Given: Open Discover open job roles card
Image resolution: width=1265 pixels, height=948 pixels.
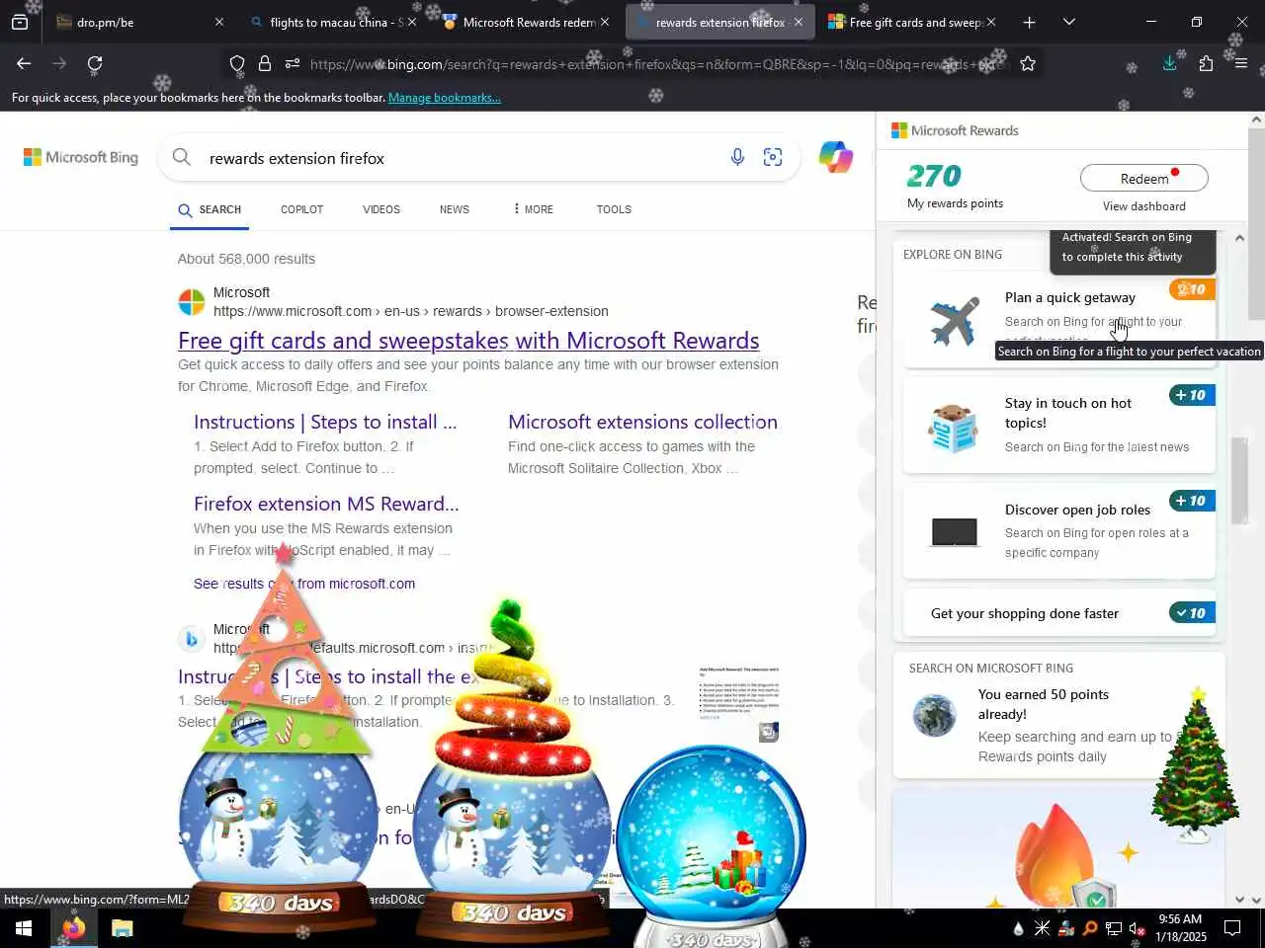Looking at the screenshot, I should tap(1059, 530).
